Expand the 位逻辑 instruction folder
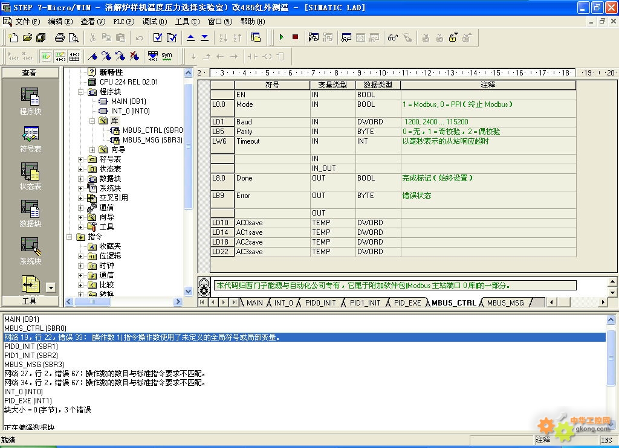Viewport: 619px width, 448px height. 80,256
